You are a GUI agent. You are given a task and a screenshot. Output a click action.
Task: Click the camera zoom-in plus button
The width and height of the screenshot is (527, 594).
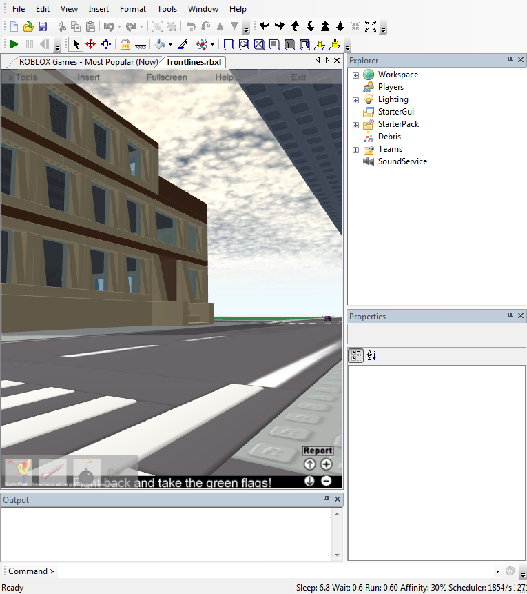tap(326, 465)
